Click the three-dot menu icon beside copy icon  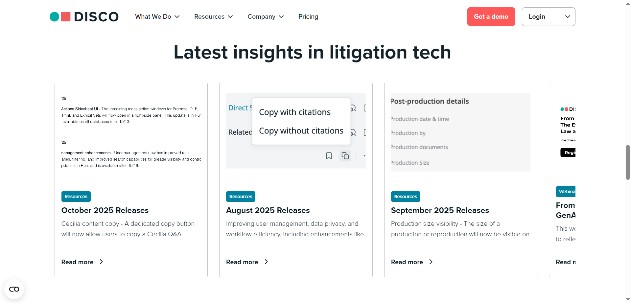363,156
